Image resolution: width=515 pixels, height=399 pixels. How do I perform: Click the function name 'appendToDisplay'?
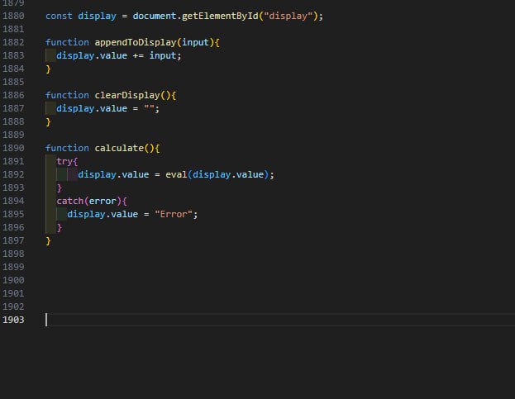[136, 42]
